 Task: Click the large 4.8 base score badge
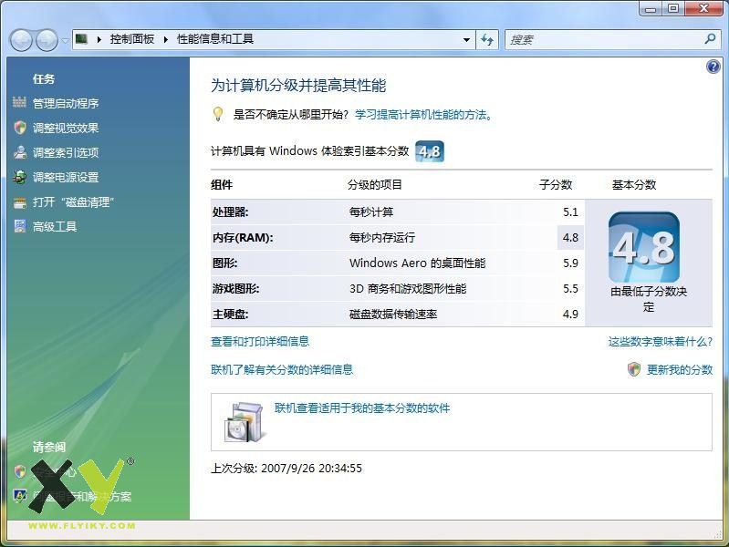(x=644, y=247)
